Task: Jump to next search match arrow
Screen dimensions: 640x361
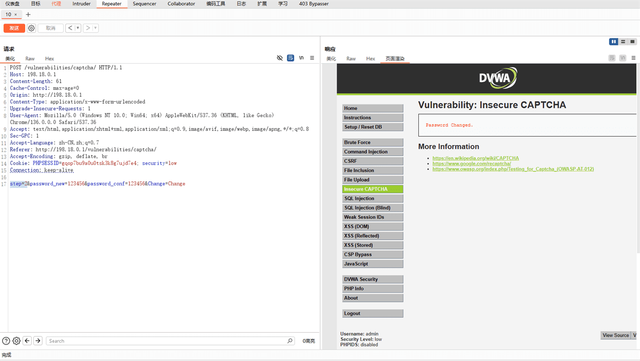Action: click(38, 341)
